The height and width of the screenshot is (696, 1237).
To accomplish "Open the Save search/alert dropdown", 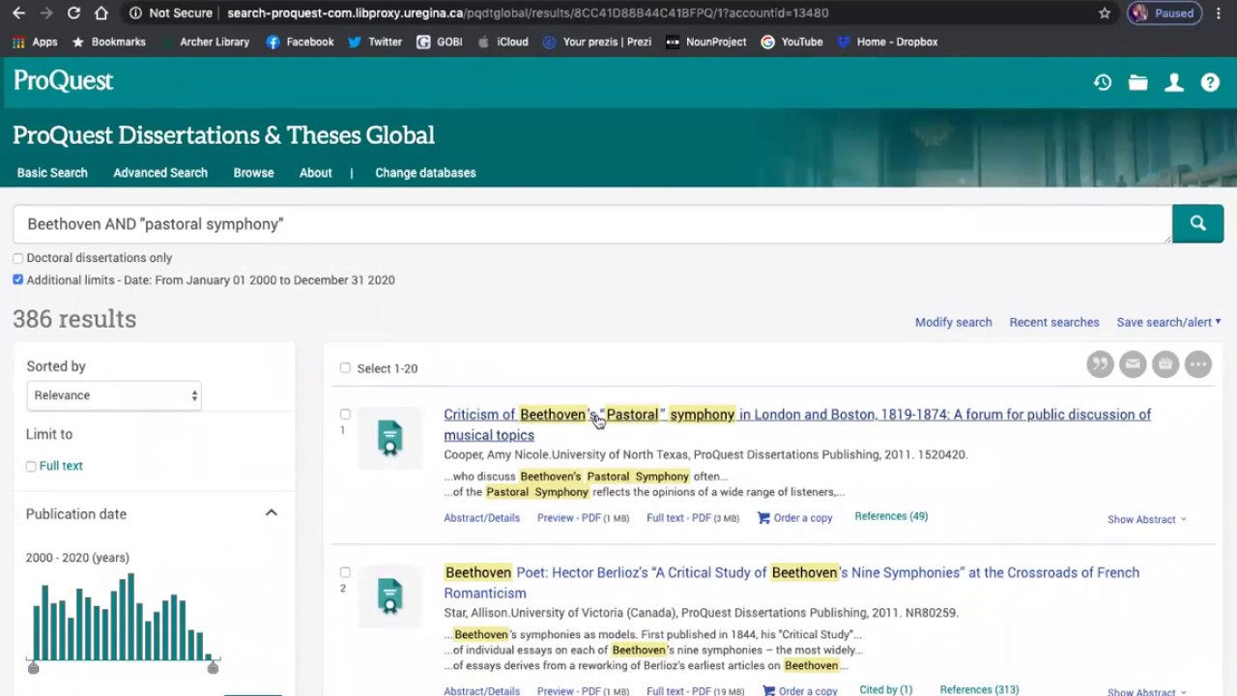I will click(1168, 322).
